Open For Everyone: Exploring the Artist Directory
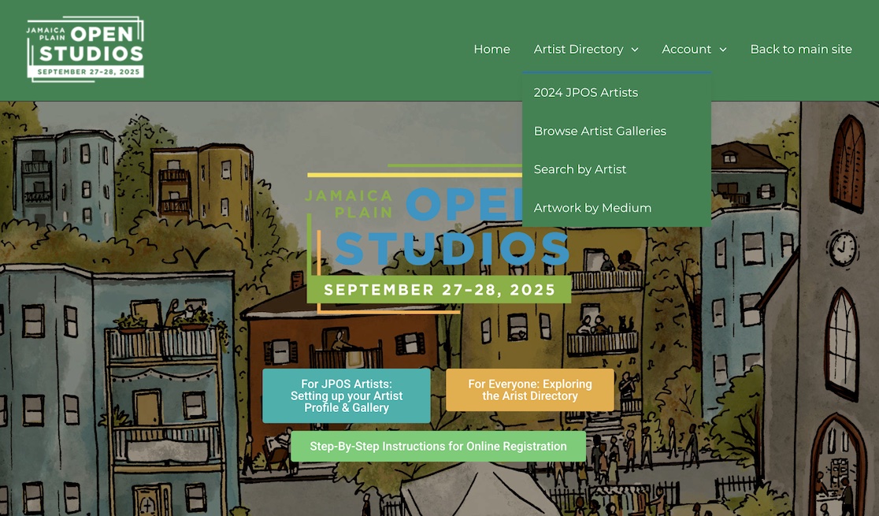This screenshot has width=879, height=516. coord(530,391)
